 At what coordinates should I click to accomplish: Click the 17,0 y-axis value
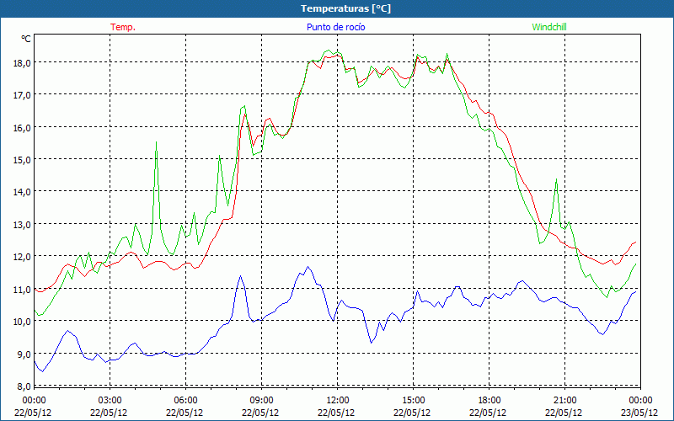22,95
